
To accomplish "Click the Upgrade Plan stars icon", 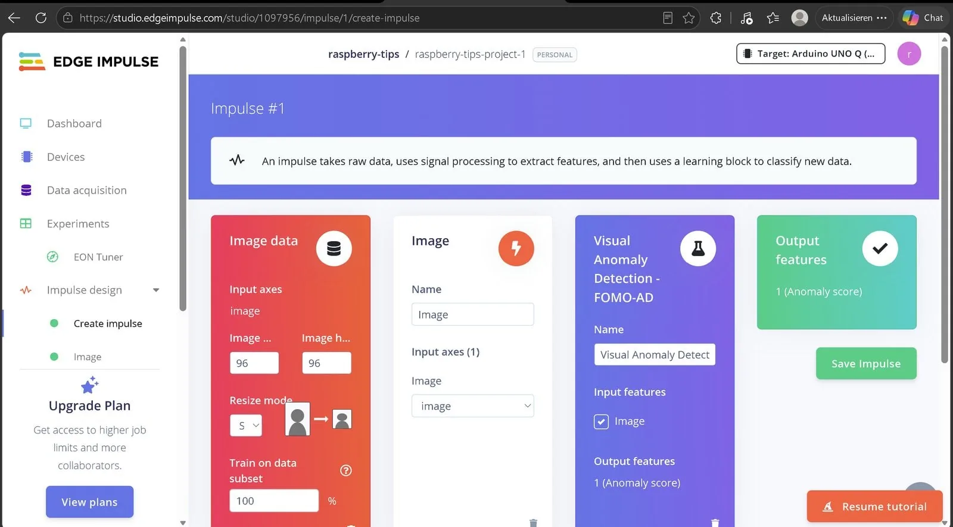I will point(89,385).
